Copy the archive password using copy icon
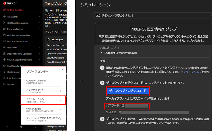Viewport: 212px width, 131px height. point(123,105)
